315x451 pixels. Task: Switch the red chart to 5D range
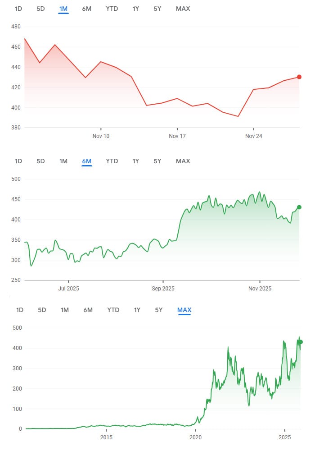coord(40,9)
